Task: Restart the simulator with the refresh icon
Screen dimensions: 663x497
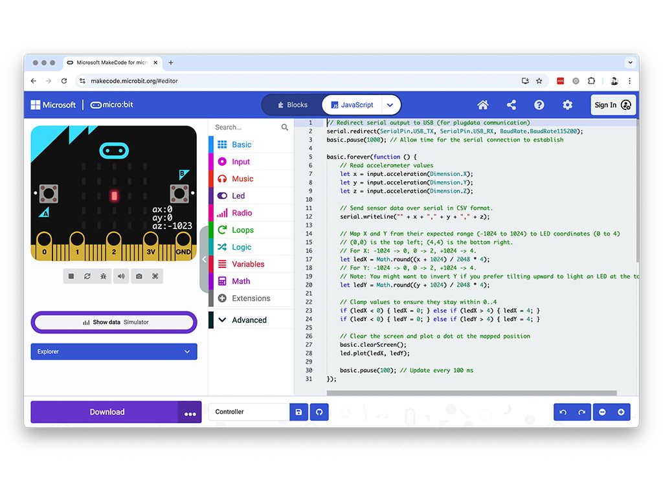Action: (x=87, y=276)
